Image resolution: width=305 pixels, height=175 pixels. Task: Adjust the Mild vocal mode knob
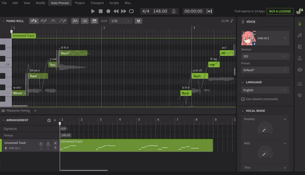pos(265,153)
